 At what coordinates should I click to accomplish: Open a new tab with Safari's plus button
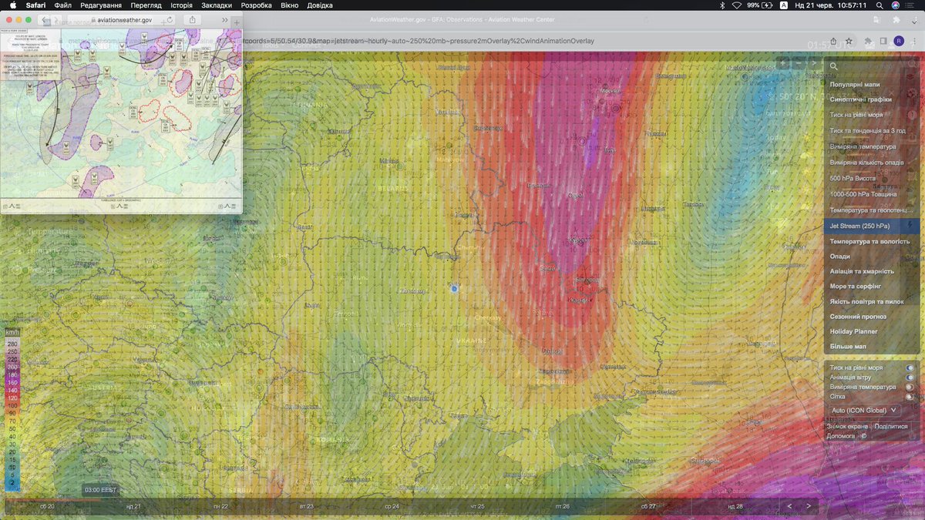click(x=237, y=21)
